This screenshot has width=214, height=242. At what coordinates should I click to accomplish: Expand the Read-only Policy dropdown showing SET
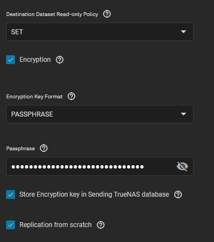tap(100, 31)
